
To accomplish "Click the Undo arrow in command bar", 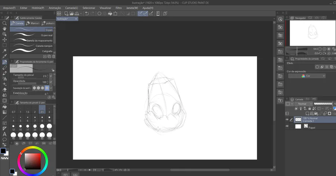I will (87, 13).
